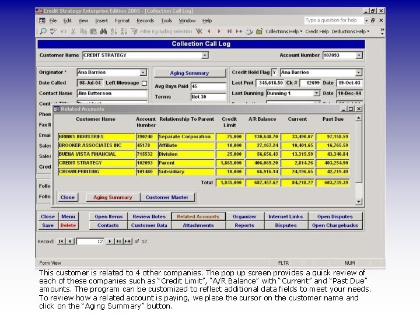Go to previous record toolbar arrow

click(x=209, y=32)
